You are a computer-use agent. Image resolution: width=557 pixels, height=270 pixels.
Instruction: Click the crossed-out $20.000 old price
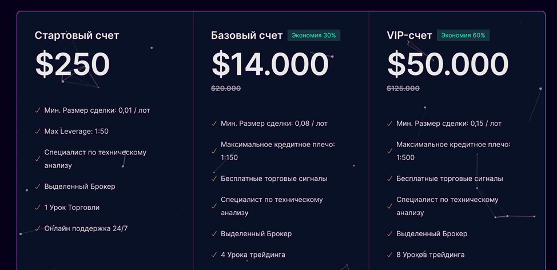(x=226, y=88)
